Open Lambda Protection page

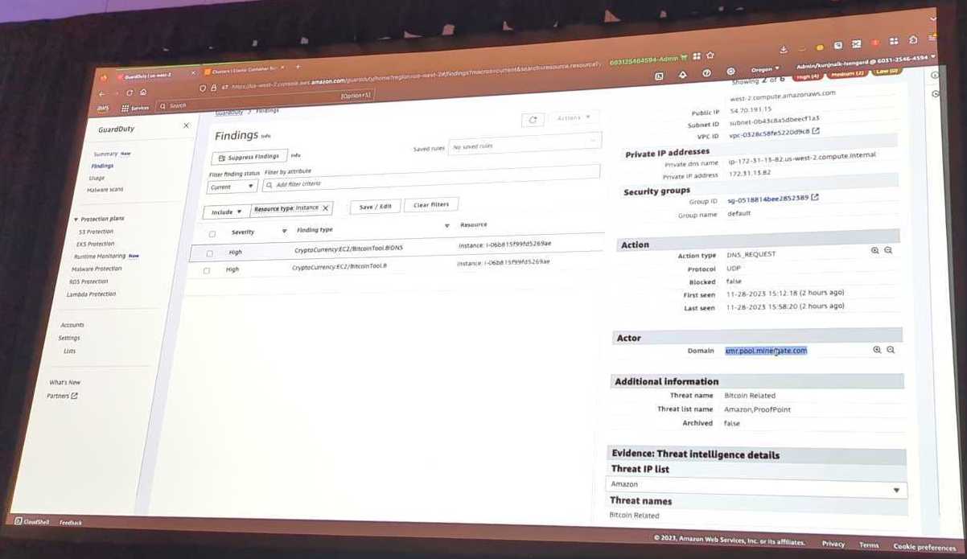[91, 294]
